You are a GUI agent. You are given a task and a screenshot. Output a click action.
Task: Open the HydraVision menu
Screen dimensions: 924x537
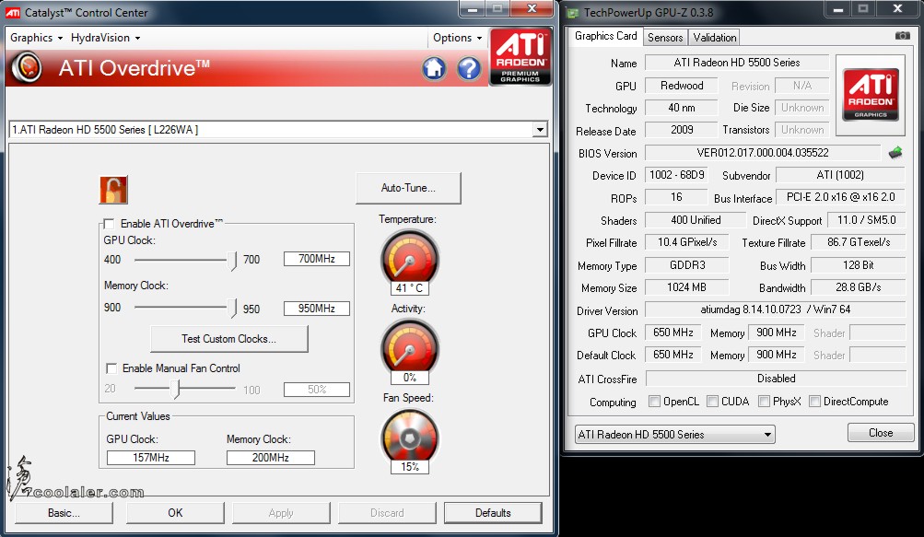pyautogui.click(x=106, y=38)
